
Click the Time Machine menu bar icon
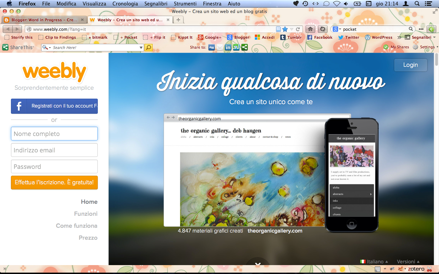(305, 4)
